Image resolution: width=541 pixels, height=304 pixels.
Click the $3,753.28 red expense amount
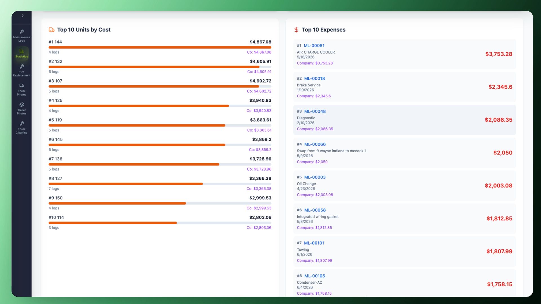499,54
